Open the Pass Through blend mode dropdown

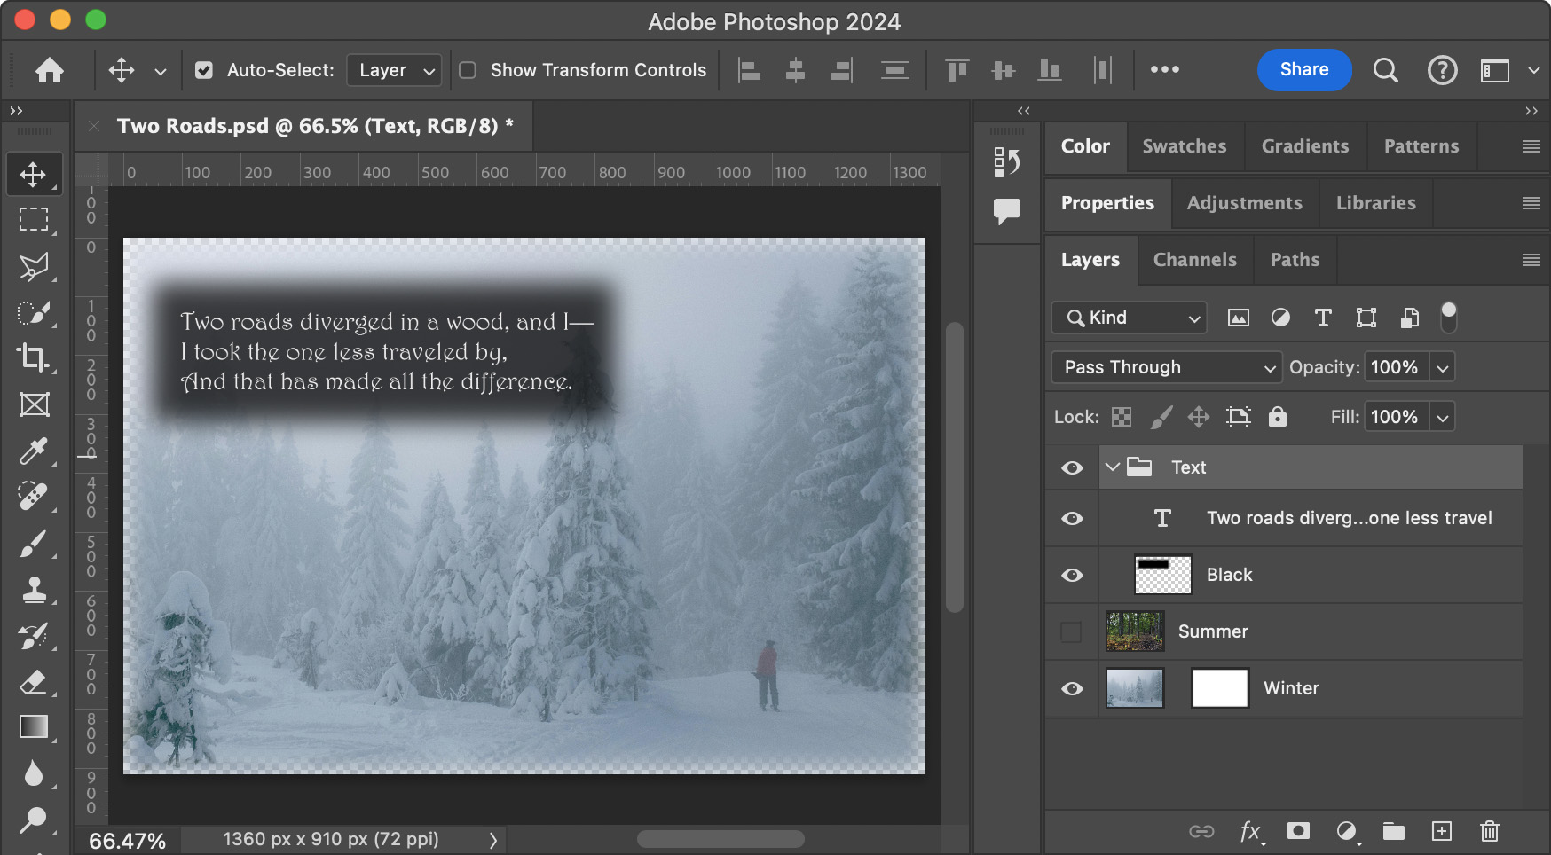(x=1166, y=367)
